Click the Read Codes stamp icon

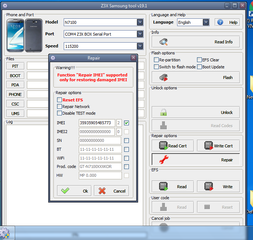click(164, 125)
